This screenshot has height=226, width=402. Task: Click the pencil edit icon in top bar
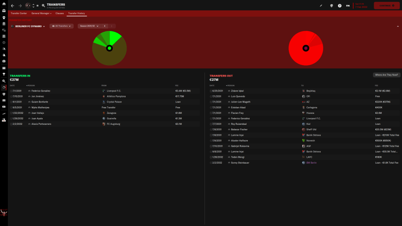321,6
